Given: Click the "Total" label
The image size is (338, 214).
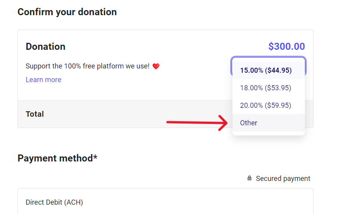Looking at the screenshot, I should point(35,114).
